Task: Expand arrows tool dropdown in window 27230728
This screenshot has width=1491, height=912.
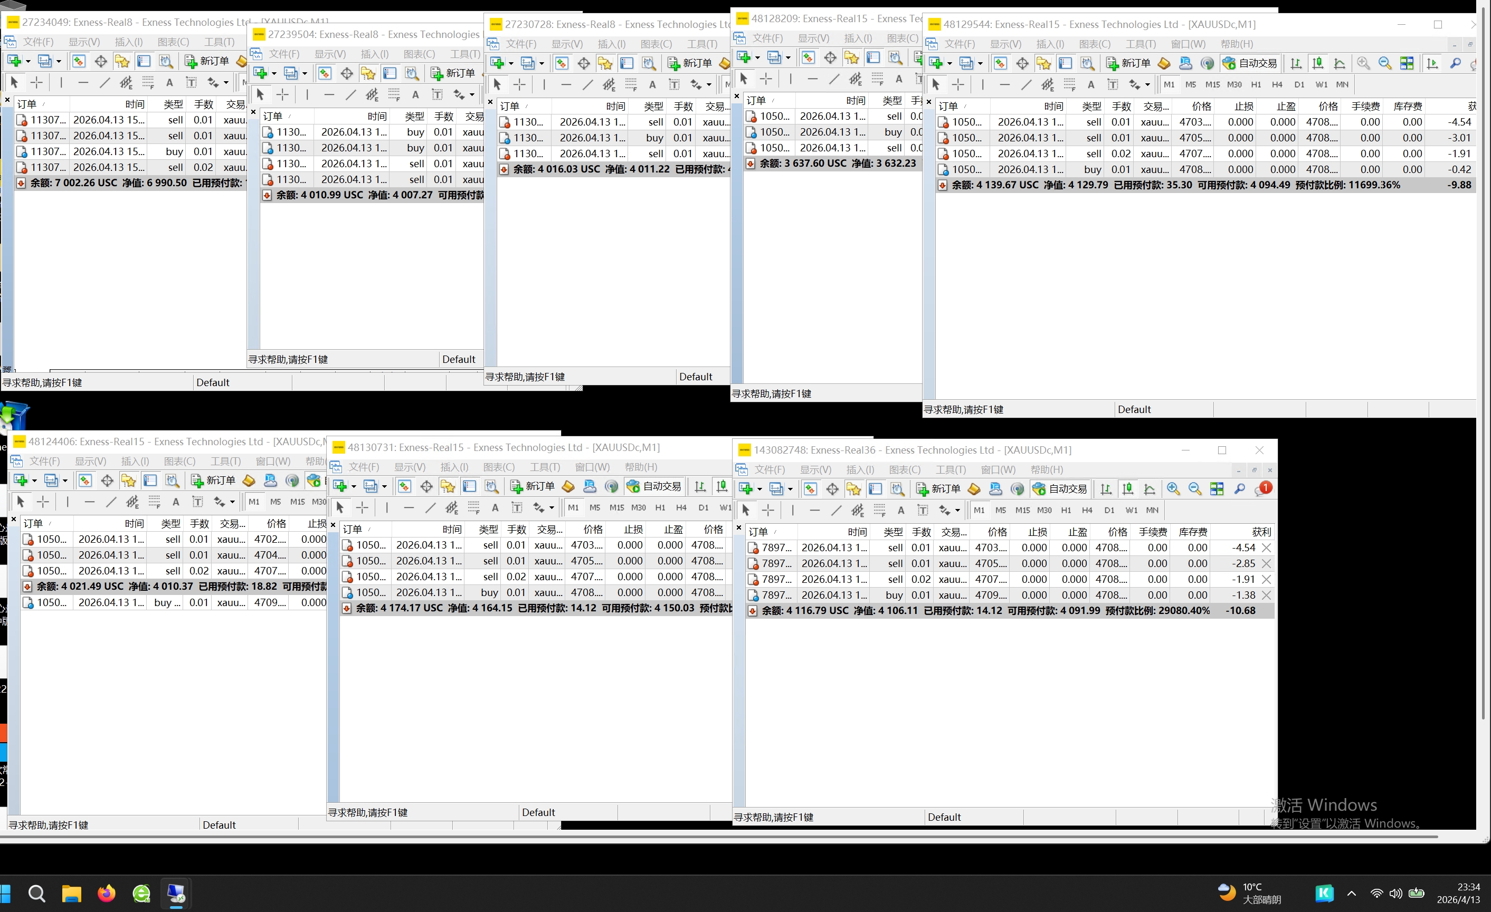Action: 709,85
